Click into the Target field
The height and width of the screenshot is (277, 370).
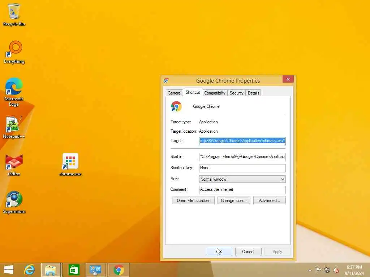pyautogui.click(x=242, y=141)
